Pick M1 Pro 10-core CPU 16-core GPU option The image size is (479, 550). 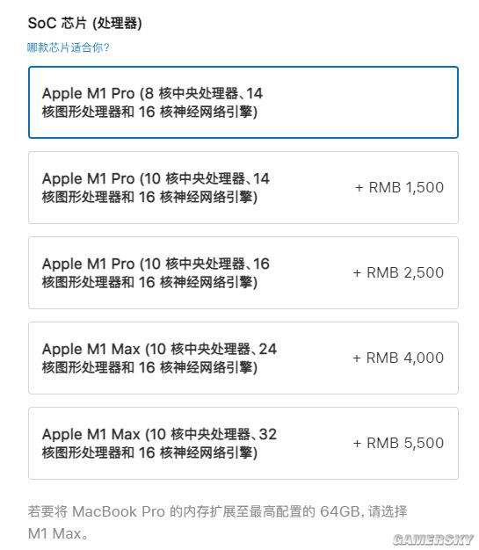point(243,273)
